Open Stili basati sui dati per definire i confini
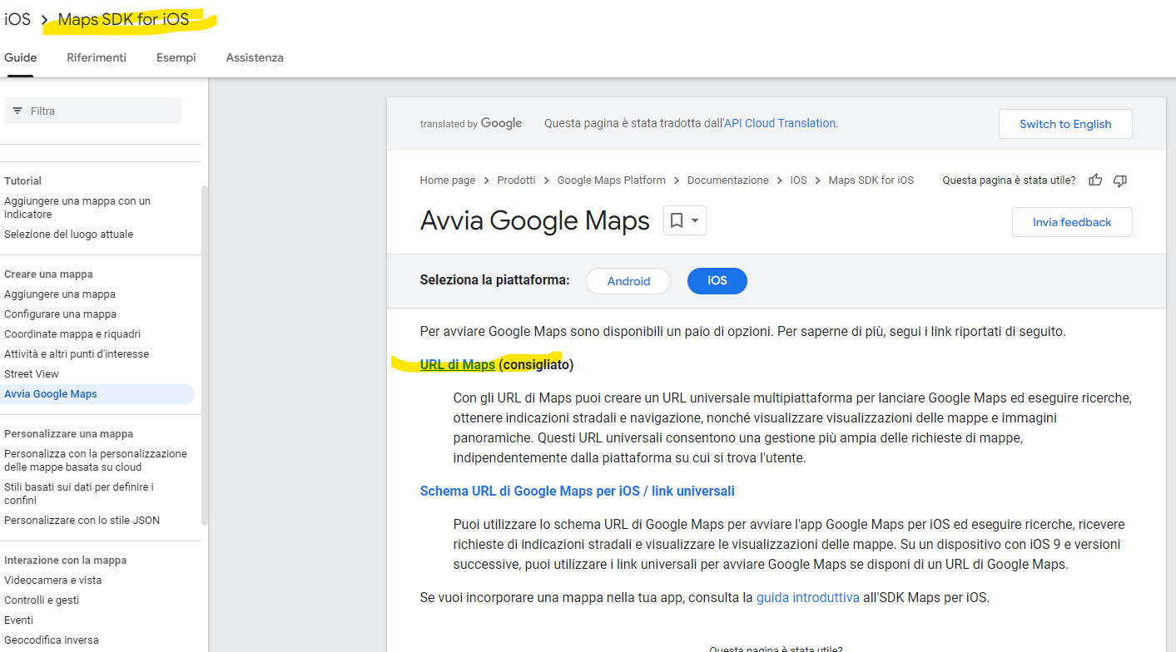This screenshot has height=652, width=1176. [79, 494]
